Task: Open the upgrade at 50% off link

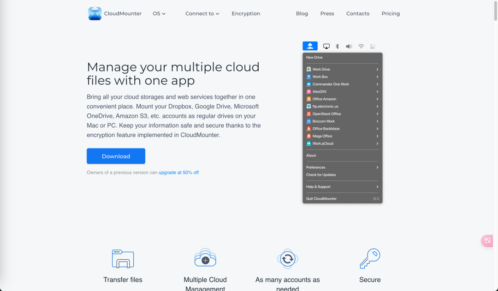Action: [178, 172]
